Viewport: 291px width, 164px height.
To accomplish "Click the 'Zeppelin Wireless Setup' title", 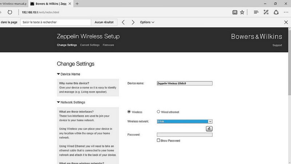I will coord(88,36).
